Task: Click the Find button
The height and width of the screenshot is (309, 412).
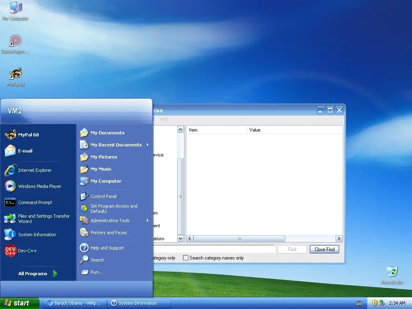Action: 292,249
